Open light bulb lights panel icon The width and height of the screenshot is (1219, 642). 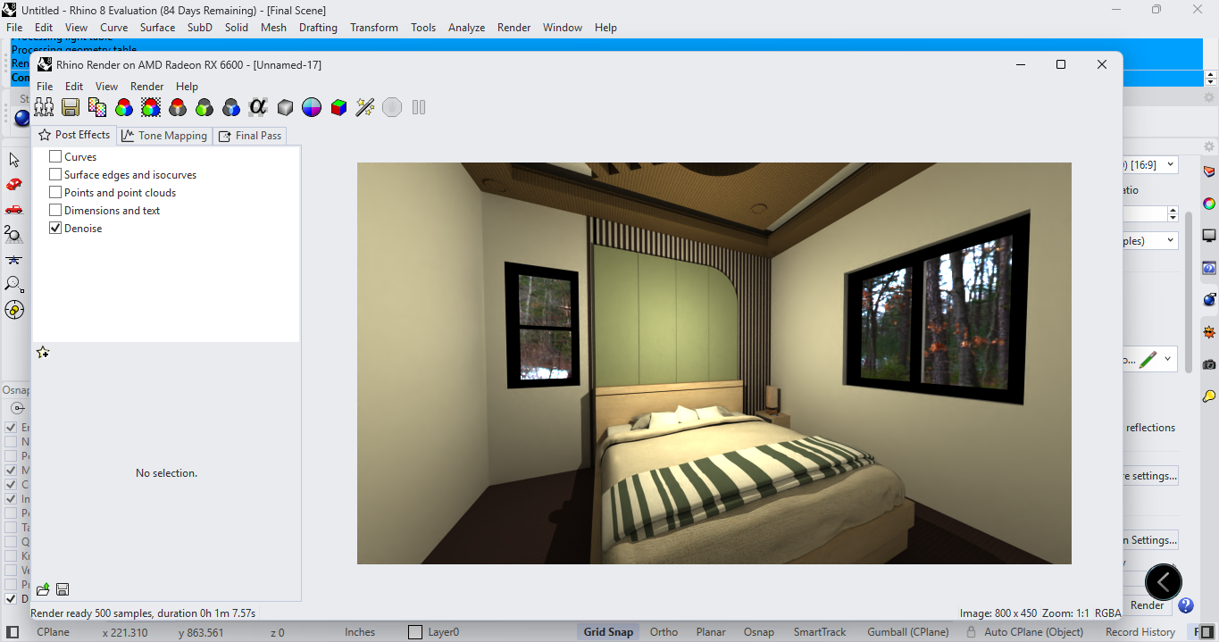(1209, 396)
